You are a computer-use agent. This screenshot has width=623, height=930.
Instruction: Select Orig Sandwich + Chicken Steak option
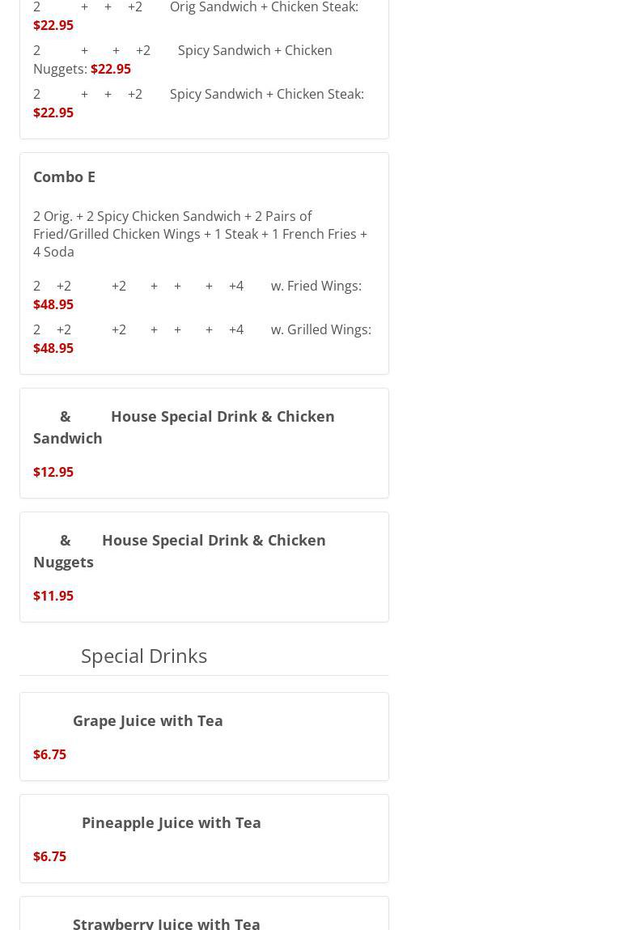263,7
